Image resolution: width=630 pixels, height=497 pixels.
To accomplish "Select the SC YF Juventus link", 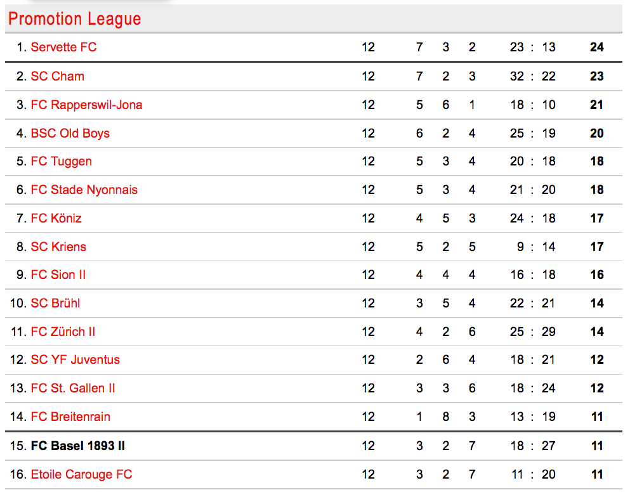I will (75, 359).
